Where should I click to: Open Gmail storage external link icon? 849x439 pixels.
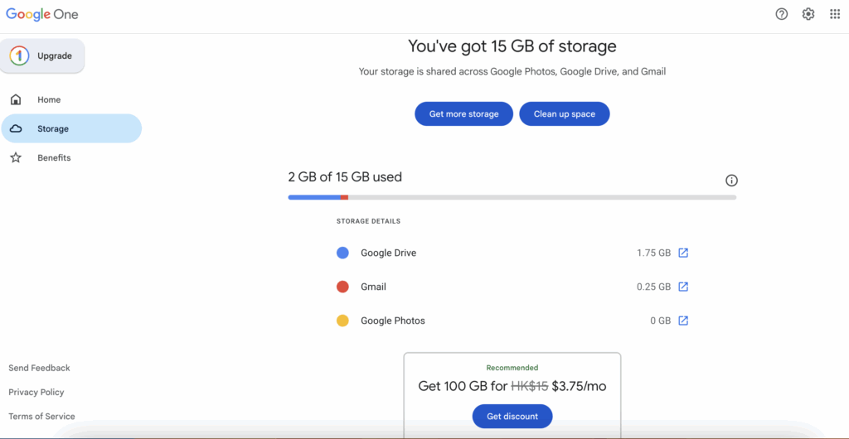683,287
